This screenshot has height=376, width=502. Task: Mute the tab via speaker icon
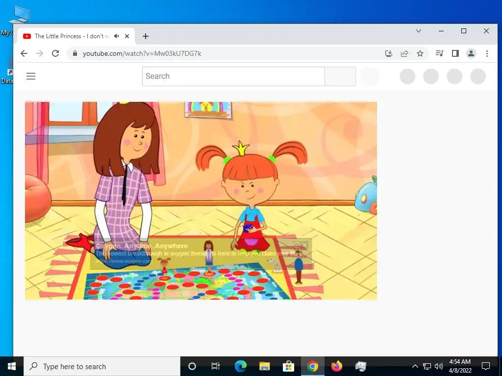117,36
